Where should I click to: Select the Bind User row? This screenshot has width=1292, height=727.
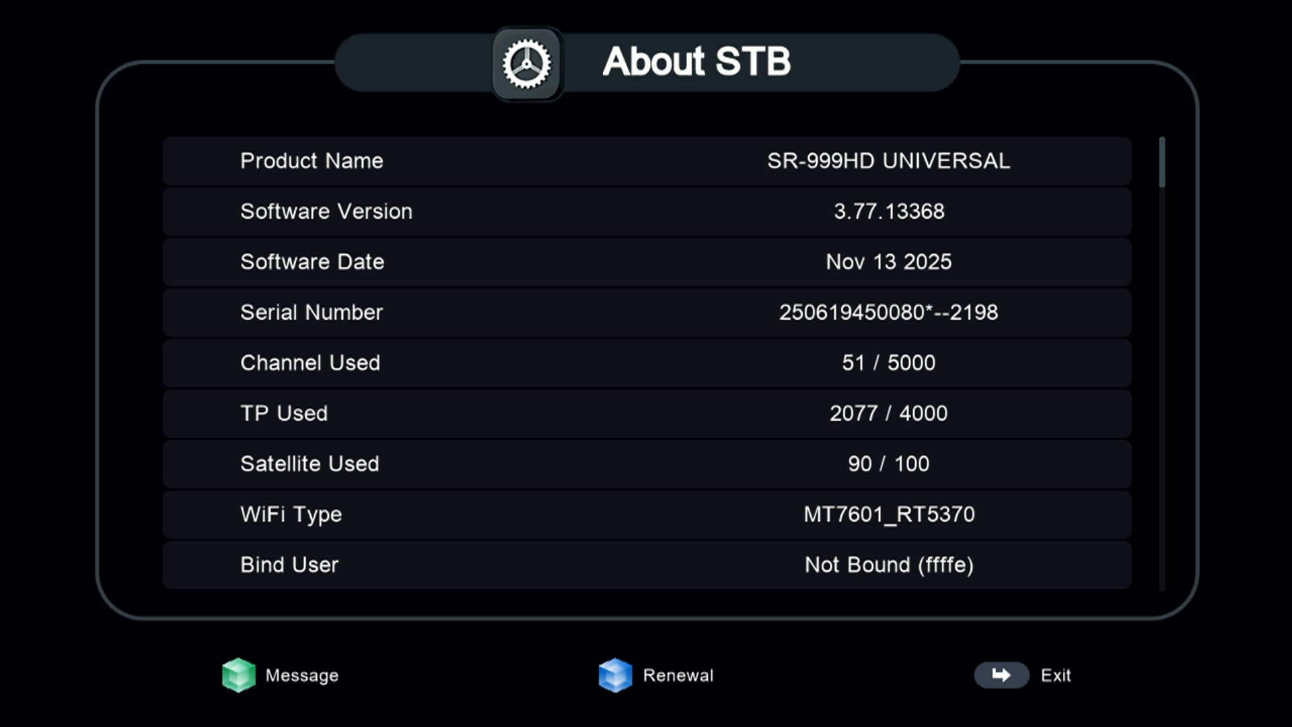coord(646,565)
